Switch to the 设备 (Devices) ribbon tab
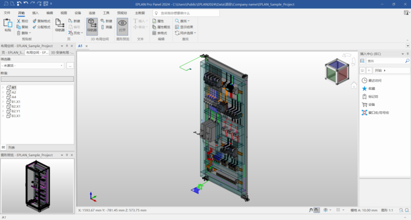Image resolution: width=411 pixels, height=220 pixels. pyautogui.click(x=78, y=13)
